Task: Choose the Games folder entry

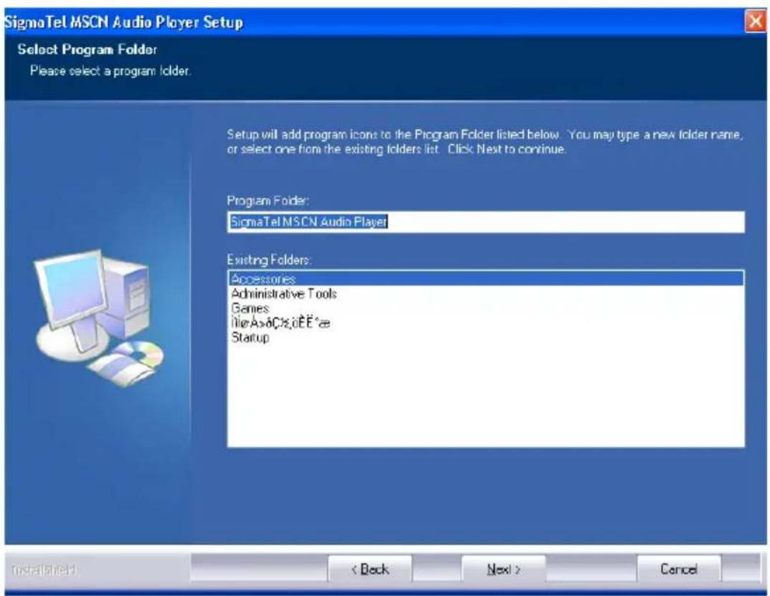Action: pyautogui.click(x=486, y=308)
